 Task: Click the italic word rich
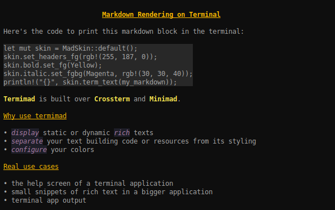click(122, 133)
